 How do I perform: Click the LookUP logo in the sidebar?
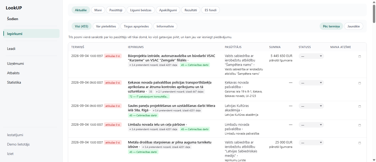[14, 8]
